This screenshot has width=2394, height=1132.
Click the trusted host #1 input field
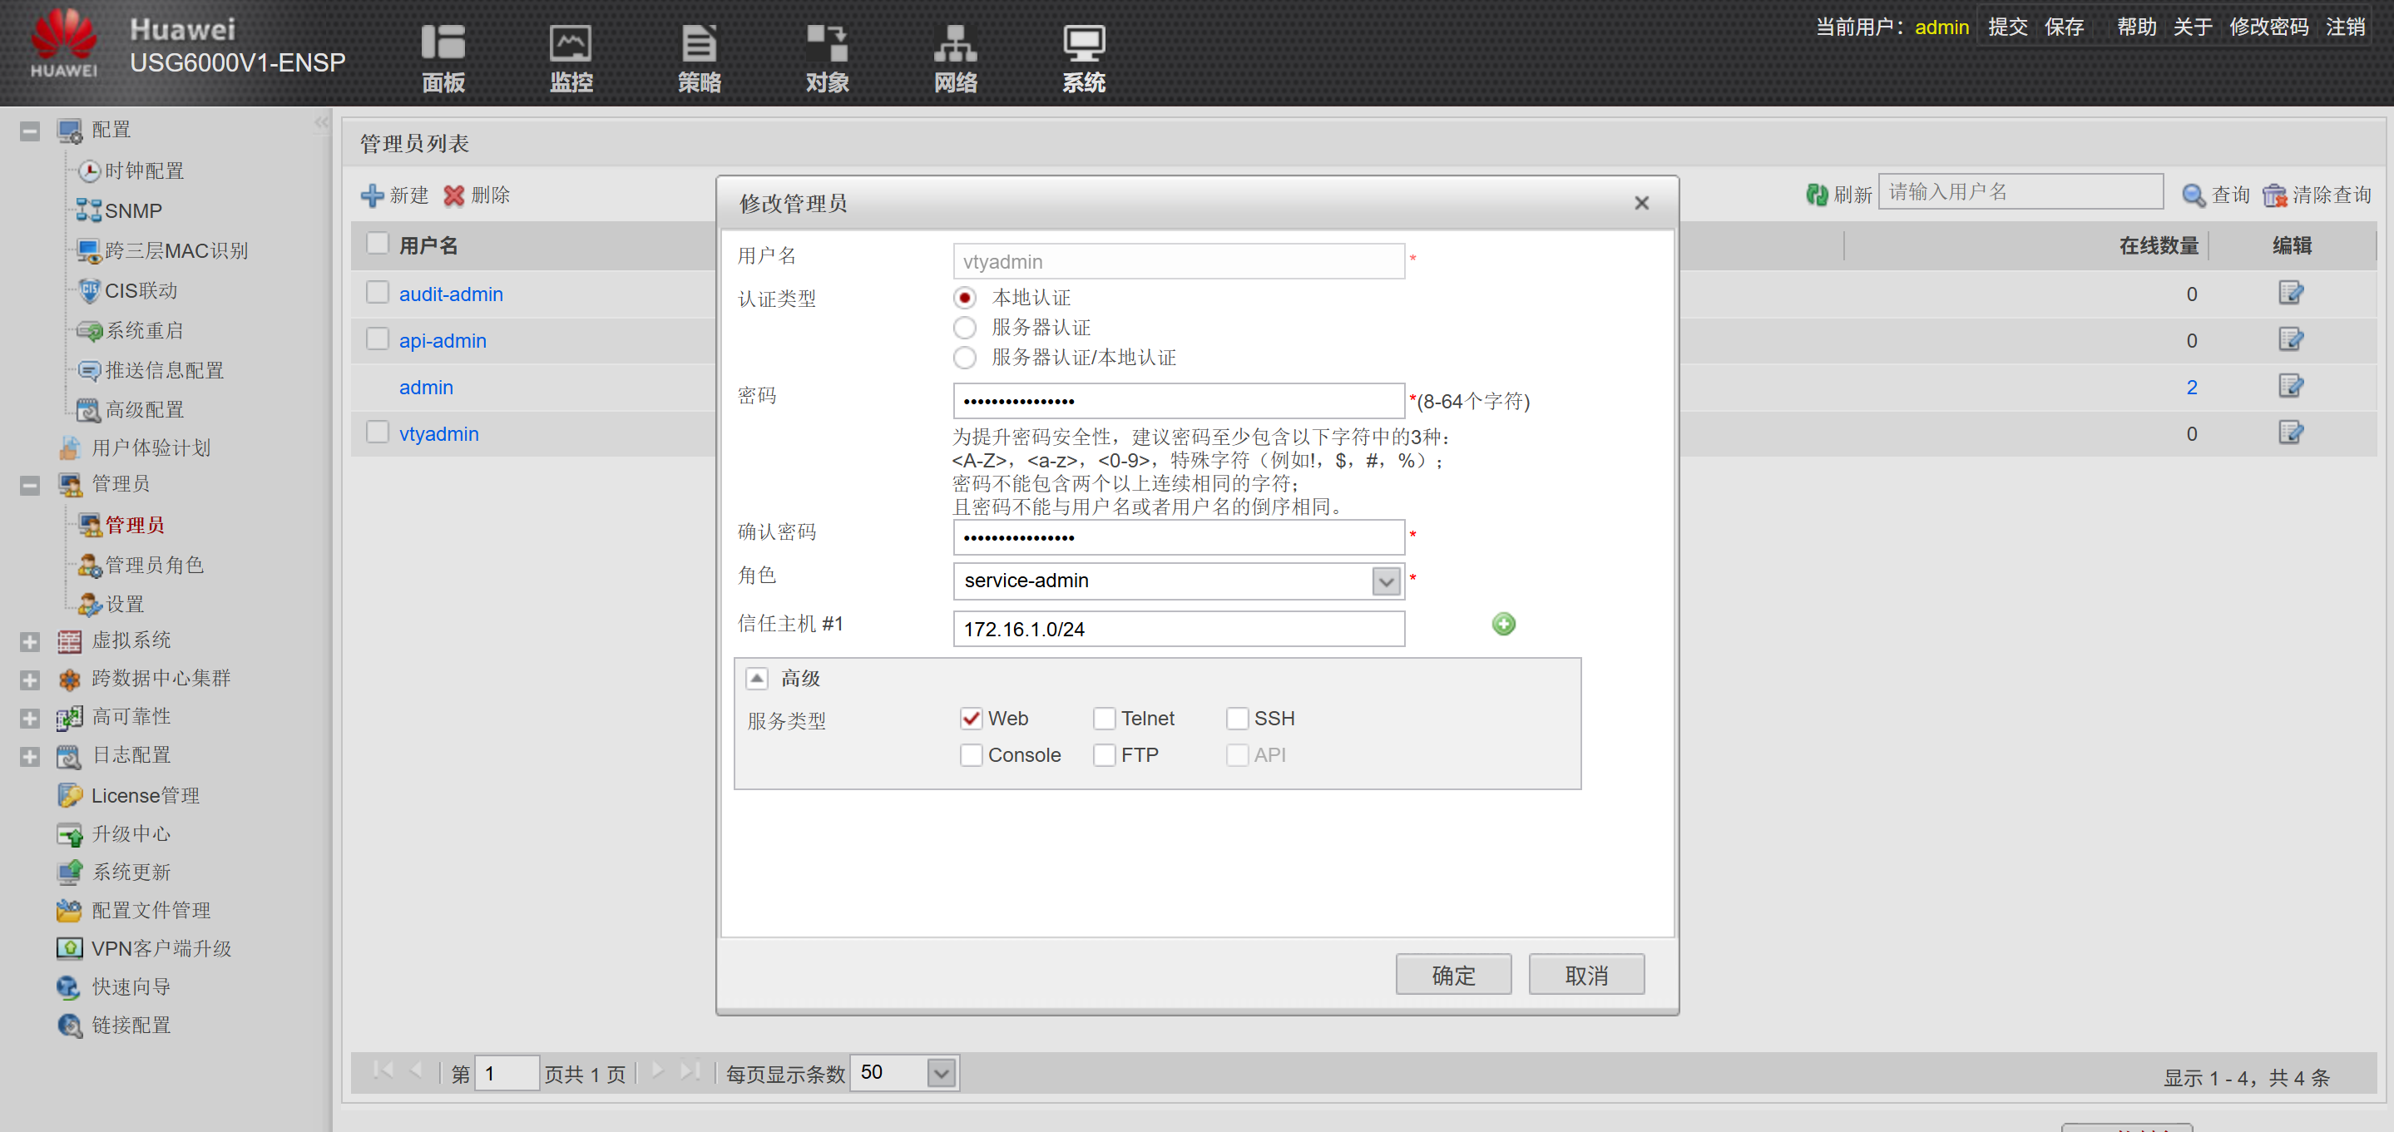click(x=1178, y=629)
